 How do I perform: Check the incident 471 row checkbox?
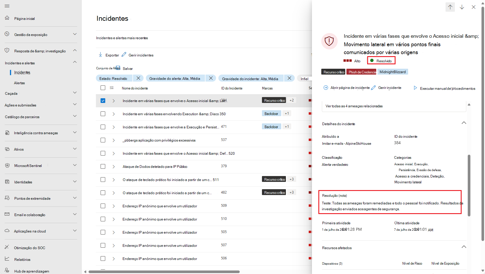(x=103, y=127)
